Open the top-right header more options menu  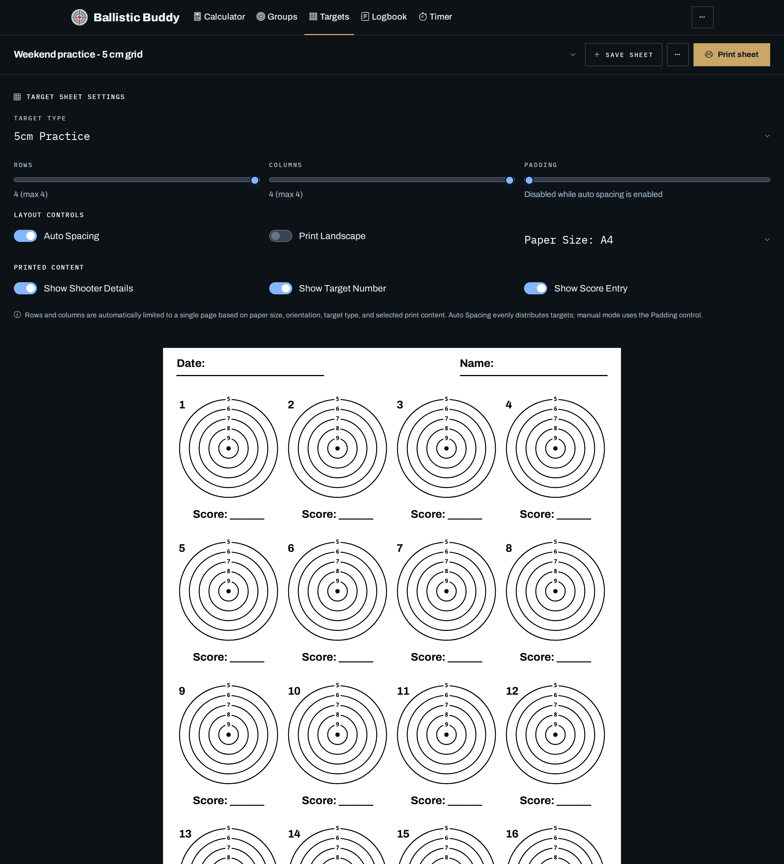702,17
